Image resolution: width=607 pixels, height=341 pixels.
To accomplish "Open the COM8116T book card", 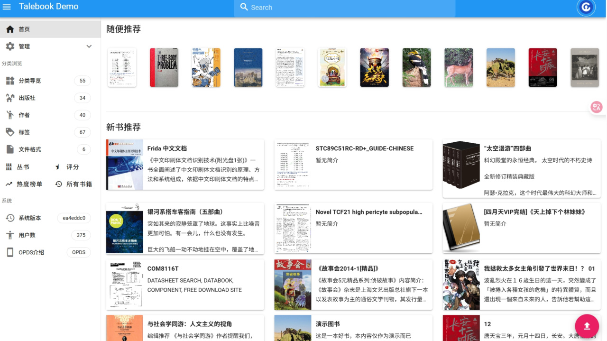I will pos(185,285).
